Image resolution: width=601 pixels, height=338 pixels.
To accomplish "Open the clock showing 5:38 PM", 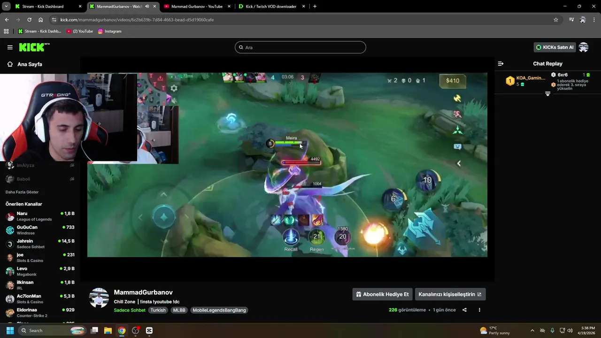I will (x=587, y=330).
